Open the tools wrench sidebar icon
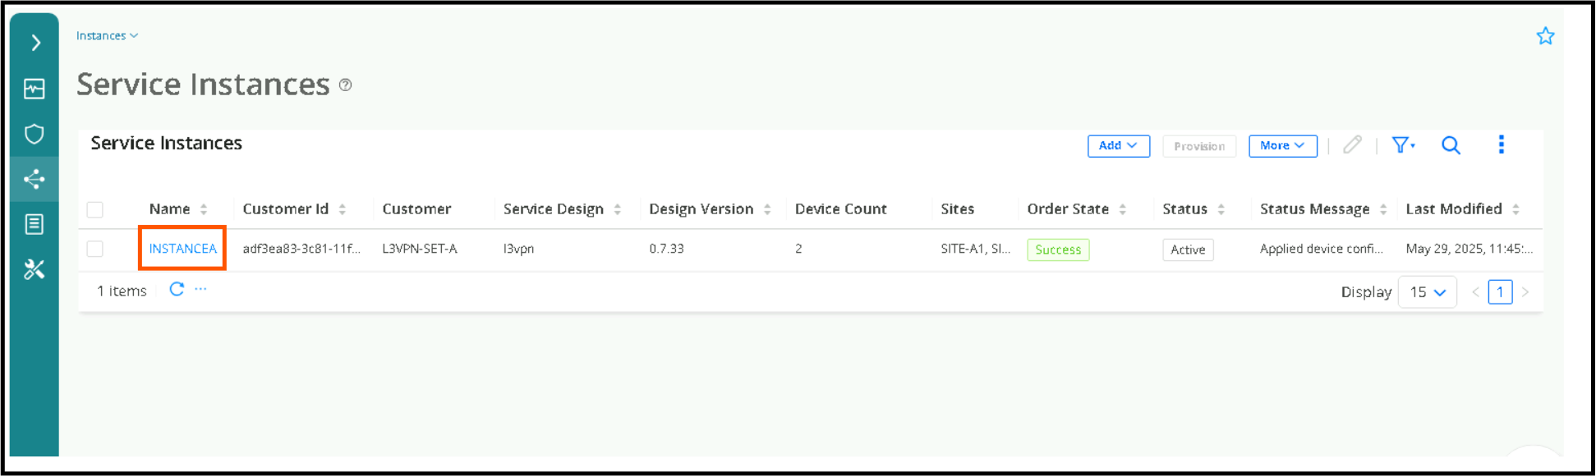This screenshot has height=476, width=1596. tap(34, 269)
